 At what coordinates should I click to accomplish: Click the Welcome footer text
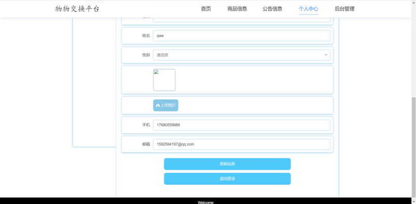(206, 202)
